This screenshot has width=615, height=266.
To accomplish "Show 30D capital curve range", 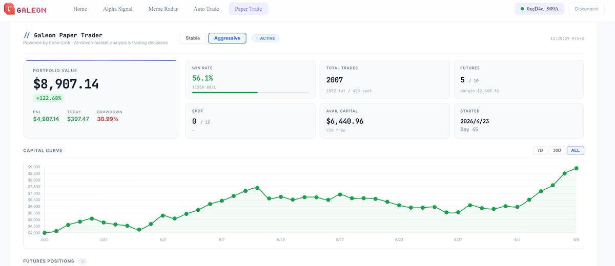I will pos(557,150).
